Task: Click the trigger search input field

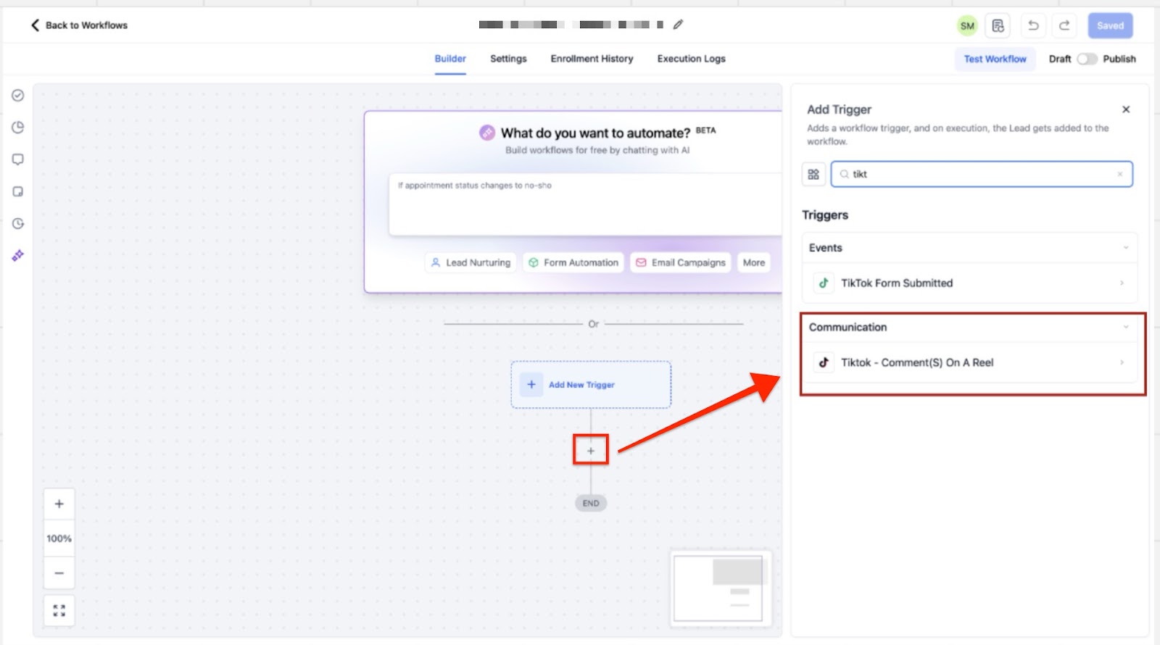Action: (982, 174)
